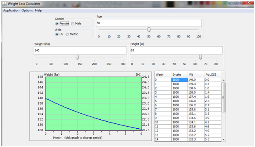This screenshot has width=255, height=147.
Task: Select the Intake cell for week 10
Action: [179, 123]
